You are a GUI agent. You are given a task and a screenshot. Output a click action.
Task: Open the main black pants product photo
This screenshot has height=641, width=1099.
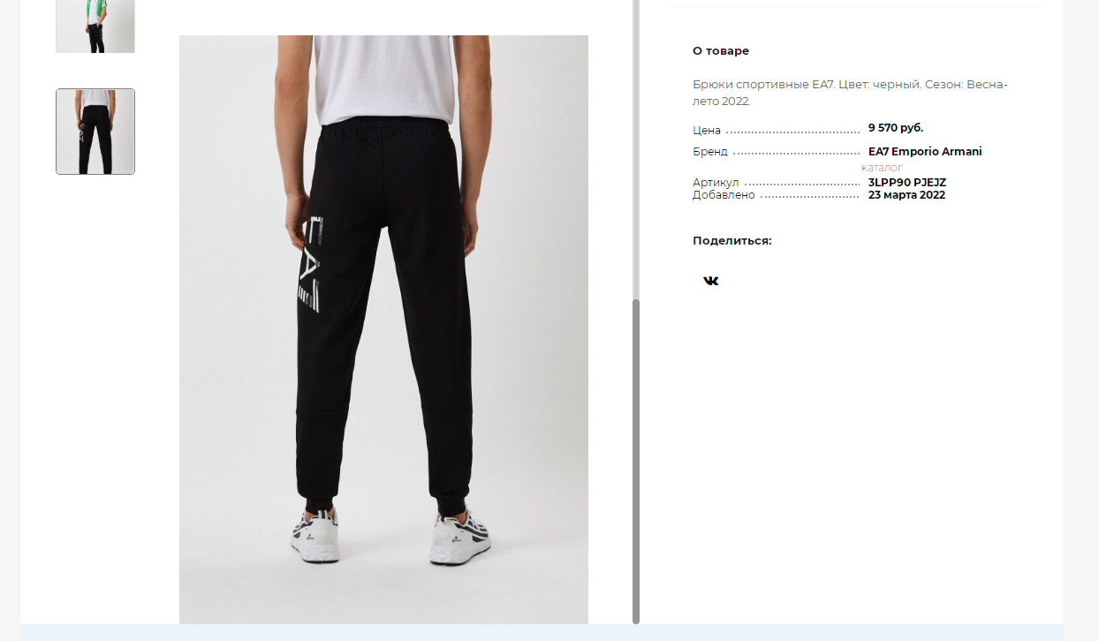pos(383,329)
